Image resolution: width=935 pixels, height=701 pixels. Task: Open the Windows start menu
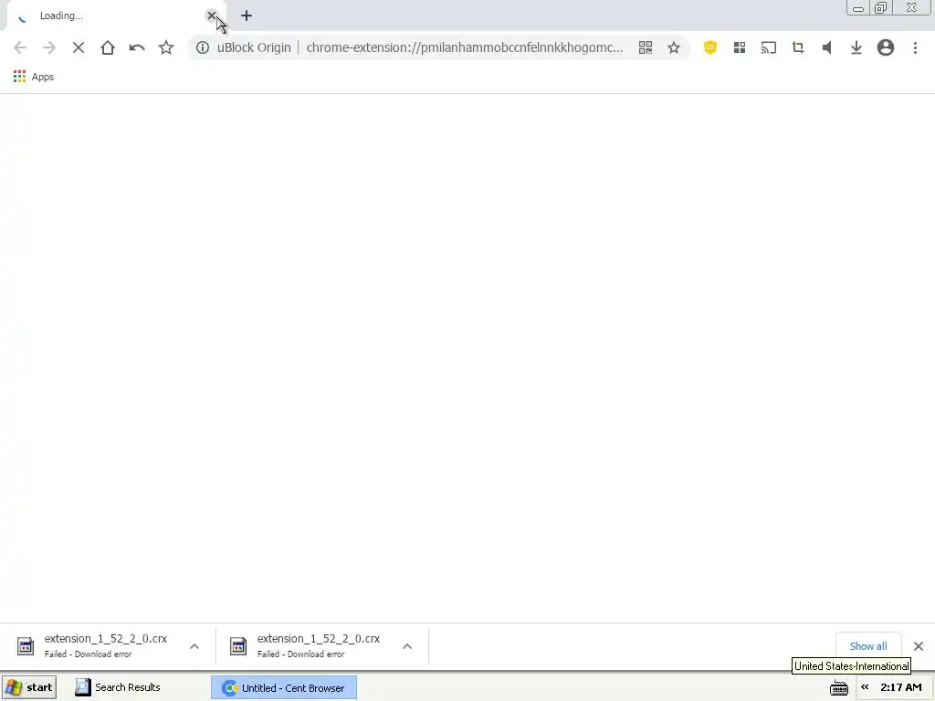click(29, 687)
